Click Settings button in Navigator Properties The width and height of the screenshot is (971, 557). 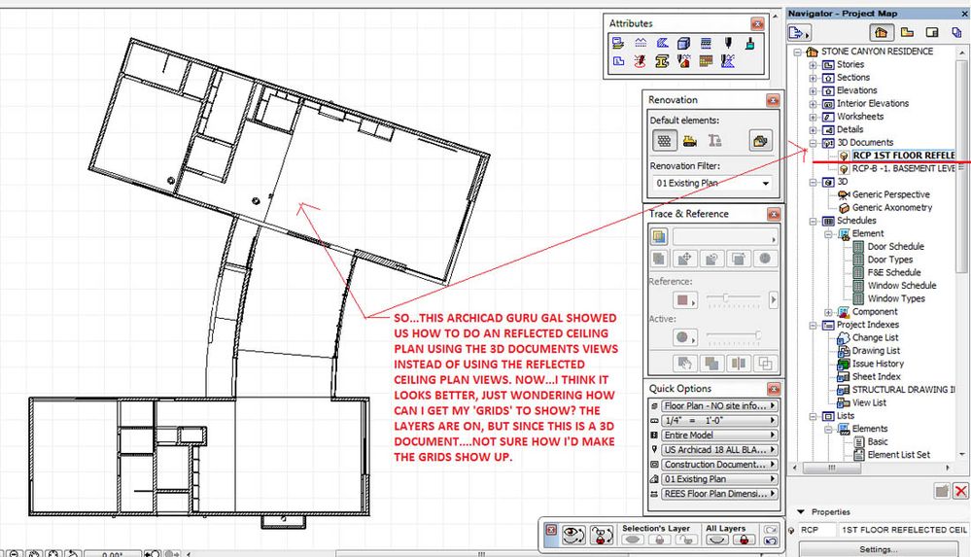coord(878,549)
